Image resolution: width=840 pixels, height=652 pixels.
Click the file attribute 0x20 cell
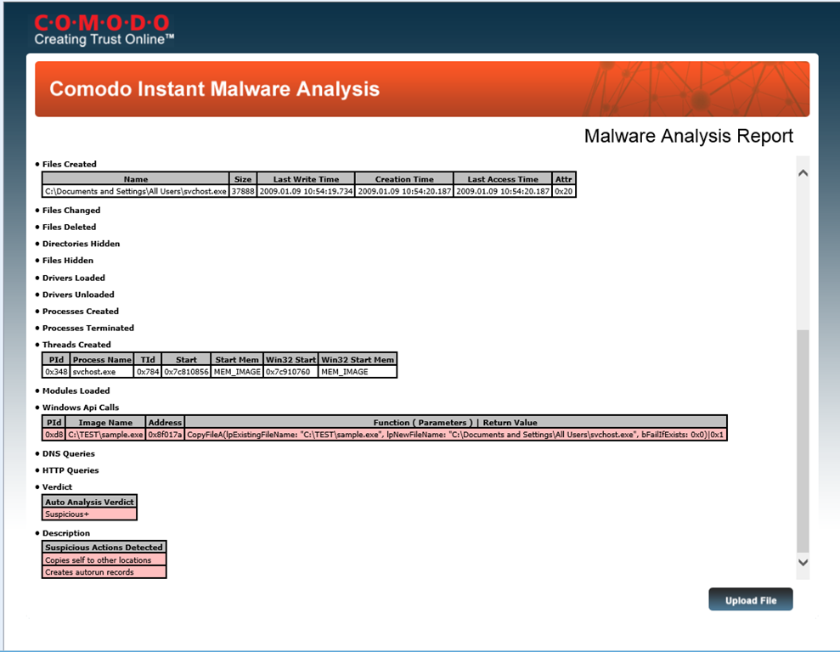tap(564, 191)
